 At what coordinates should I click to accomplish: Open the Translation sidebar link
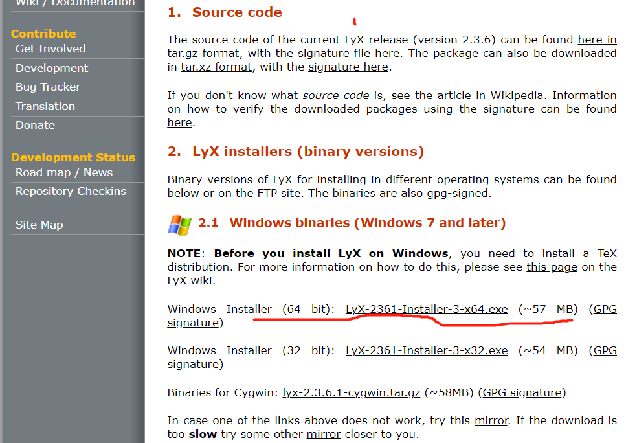click(x=45, y=106)
